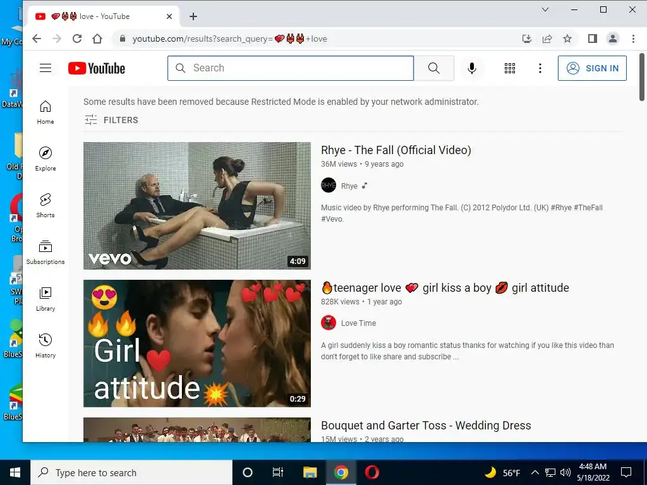Screen dimensions: 647x485
Task: Open Chrome profile avatar
Action: click(x=613, y=39)
